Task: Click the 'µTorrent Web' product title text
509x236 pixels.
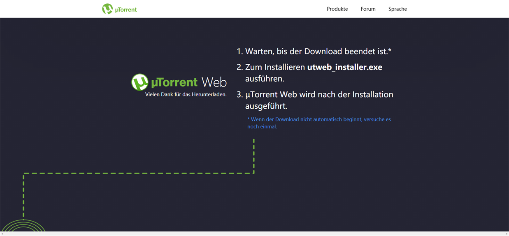Action: (189, 82)
